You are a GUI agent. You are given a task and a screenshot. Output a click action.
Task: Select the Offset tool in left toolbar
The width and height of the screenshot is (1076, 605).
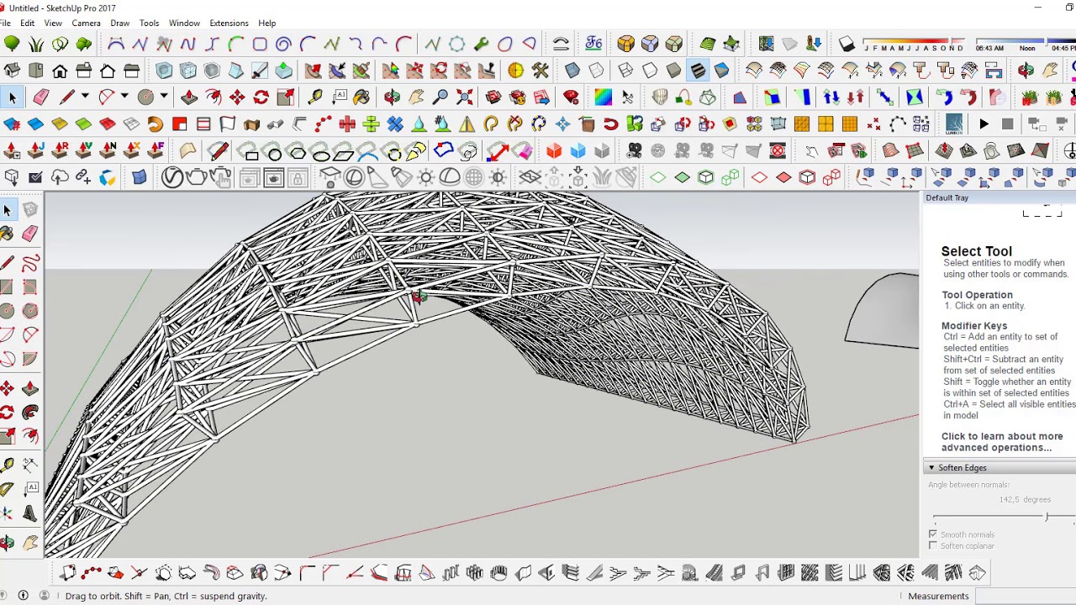point(30,435)
